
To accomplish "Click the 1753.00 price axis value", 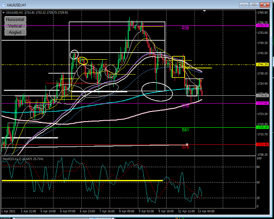I will click(262, 33).
